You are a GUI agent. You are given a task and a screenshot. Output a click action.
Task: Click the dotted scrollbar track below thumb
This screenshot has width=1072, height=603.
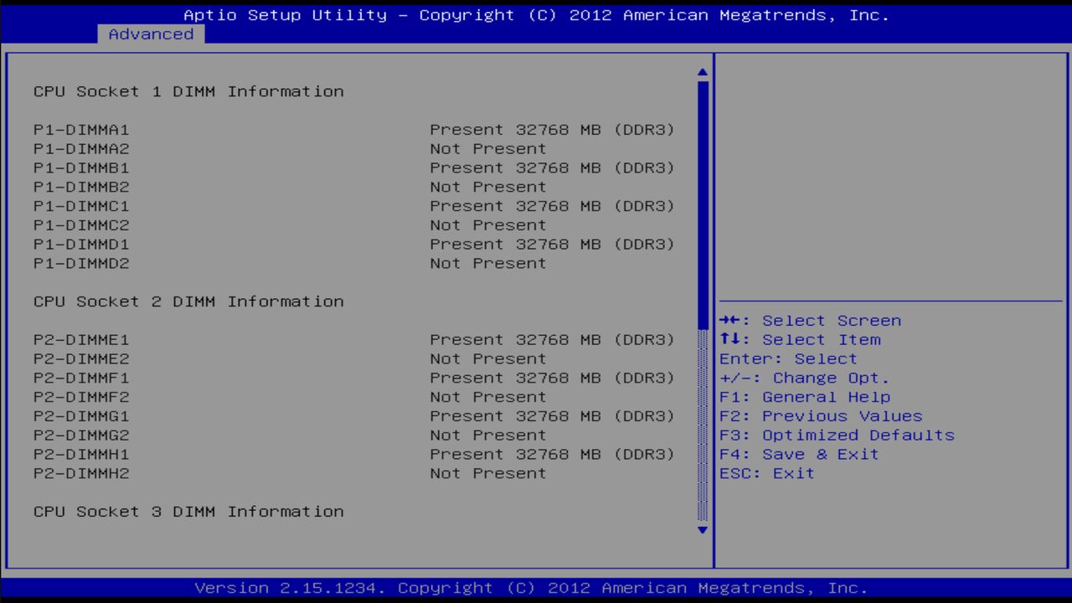(703, 425)
